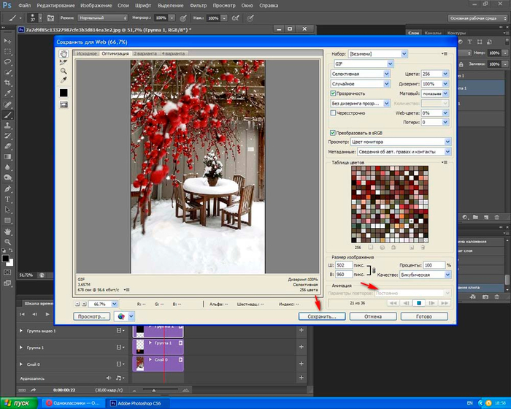Click the Отмена button
The height and width of the screenshot is (409, 511).
click(373, 316)
